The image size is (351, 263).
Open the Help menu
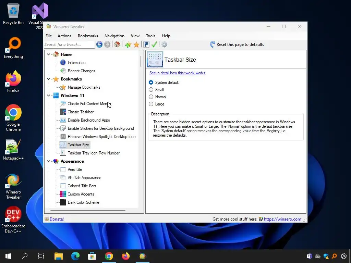coord(166,36)
